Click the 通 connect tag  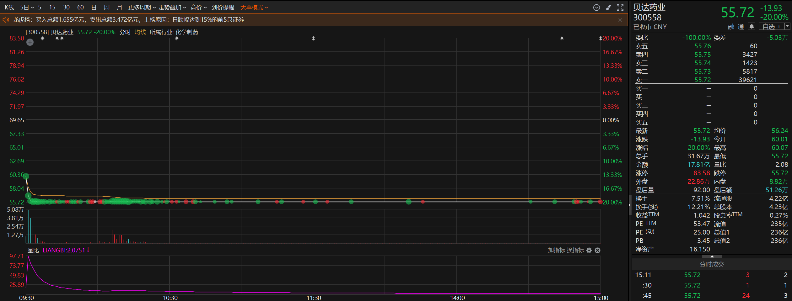[x=741, y=27]
